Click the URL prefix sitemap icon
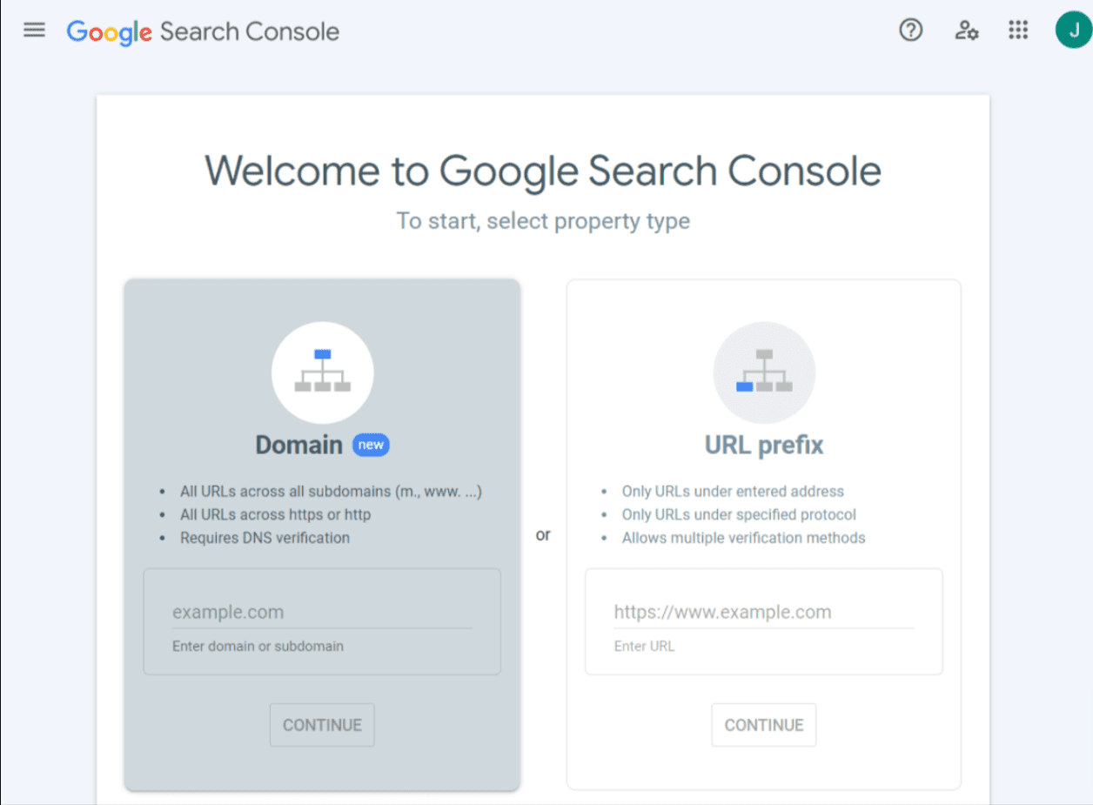The image size is (1093, 805). (763, 372)
